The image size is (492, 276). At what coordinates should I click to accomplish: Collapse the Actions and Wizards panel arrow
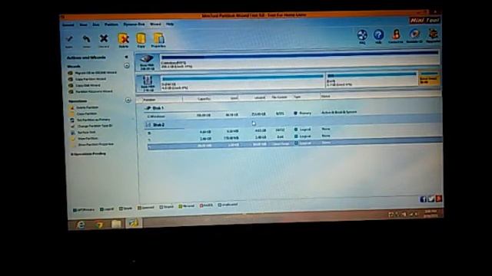click(x=126, y=57)
